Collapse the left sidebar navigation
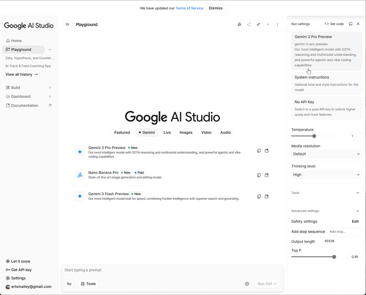 click(x=68, y=24)
